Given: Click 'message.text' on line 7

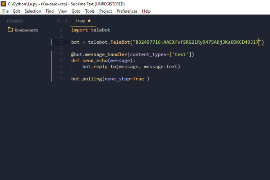Looking at the screenshot, I should (x=160, y=67).
